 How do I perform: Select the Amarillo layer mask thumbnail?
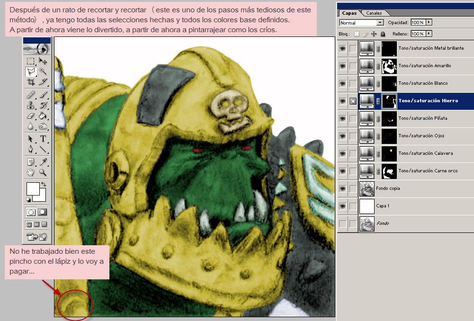tap(389, 66)
